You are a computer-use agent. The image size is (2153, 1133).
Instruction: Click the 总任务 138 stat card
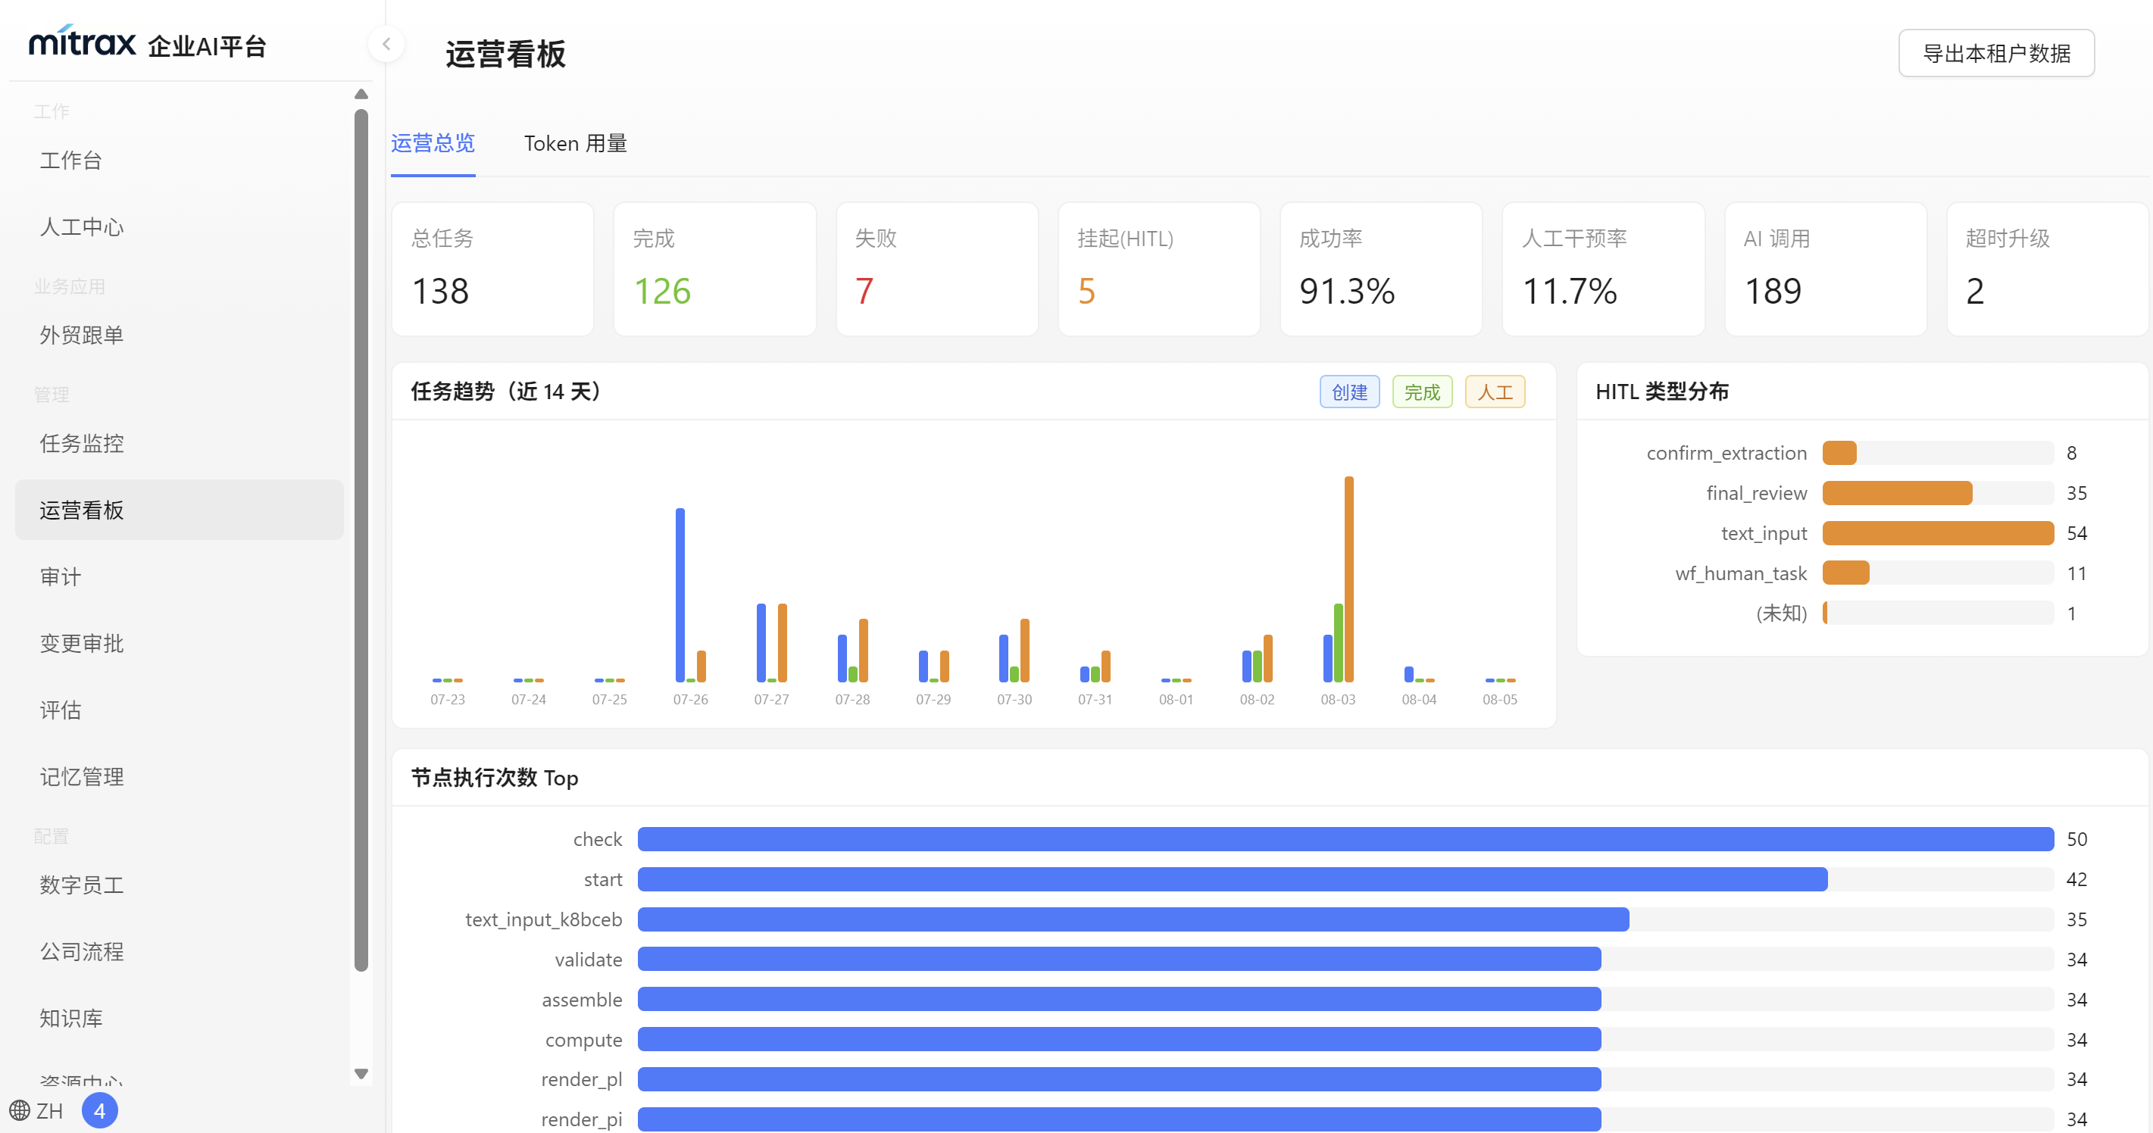(492, 269)
